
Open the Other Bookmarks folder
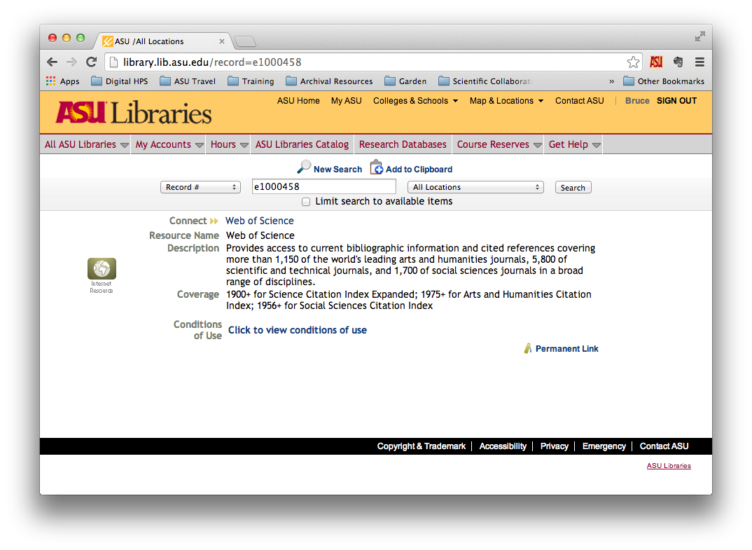[x=664, y=81]
